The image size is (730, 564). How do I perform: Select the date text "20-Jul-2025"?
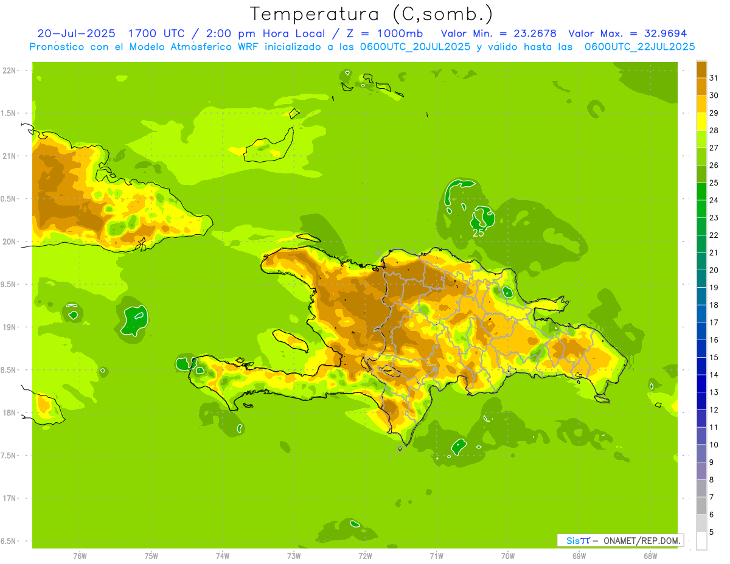point(76,33)
